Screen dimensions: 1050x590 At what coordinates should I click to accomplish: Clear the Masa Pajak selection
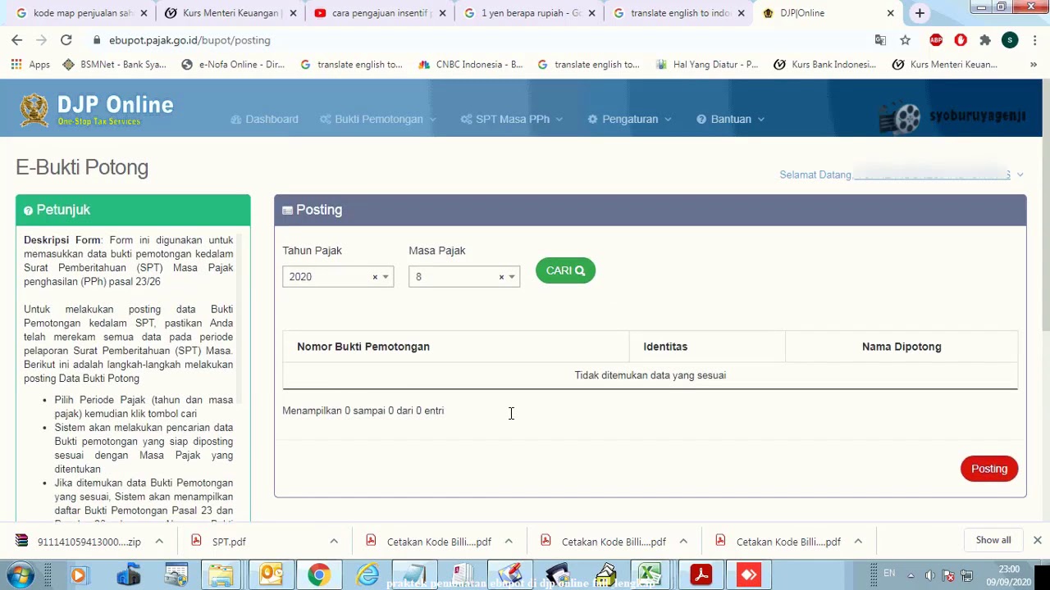[x=501, y=277]
